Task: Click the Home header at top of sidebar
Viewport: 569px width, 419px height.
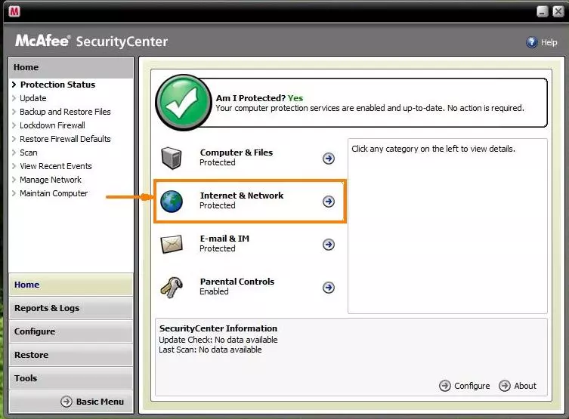Action: (x=71, y=67)
